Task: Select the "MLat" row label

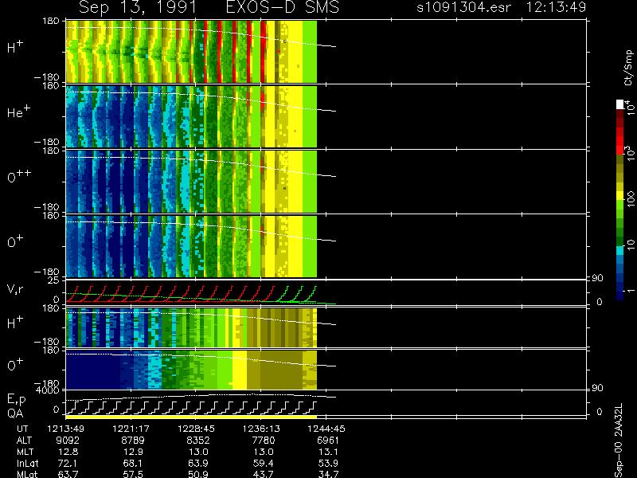Action: (x=27, y=474)
